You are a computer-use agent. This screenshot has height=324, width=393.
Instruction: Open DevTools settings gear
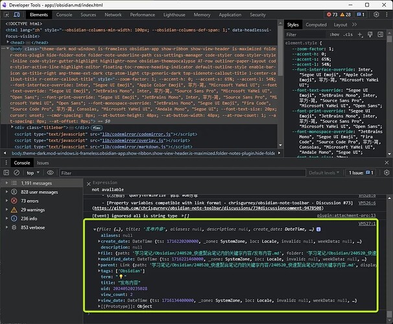(376, 14)
